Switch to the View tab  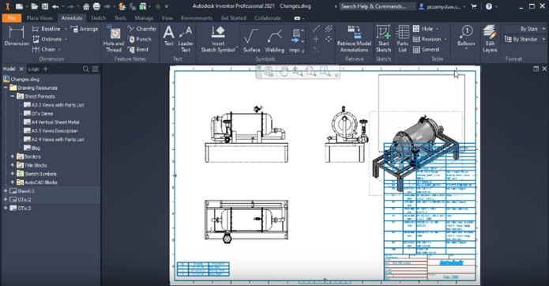pyautogui.click(x=167, y=18)
